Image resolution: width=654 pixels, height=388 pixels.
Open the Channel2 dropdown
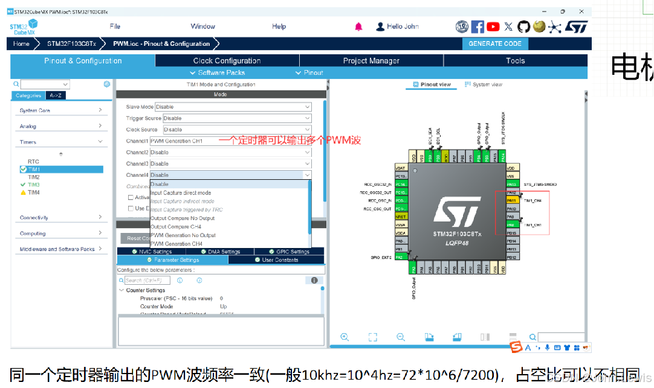coord(231,153)
